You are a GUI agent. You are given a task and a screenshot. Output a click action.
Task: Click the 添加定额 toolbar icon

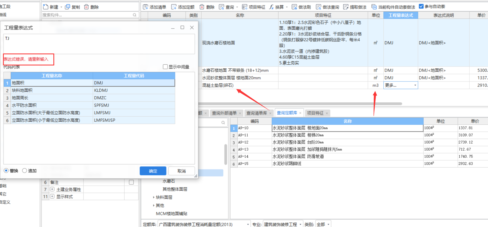(174, 7)
